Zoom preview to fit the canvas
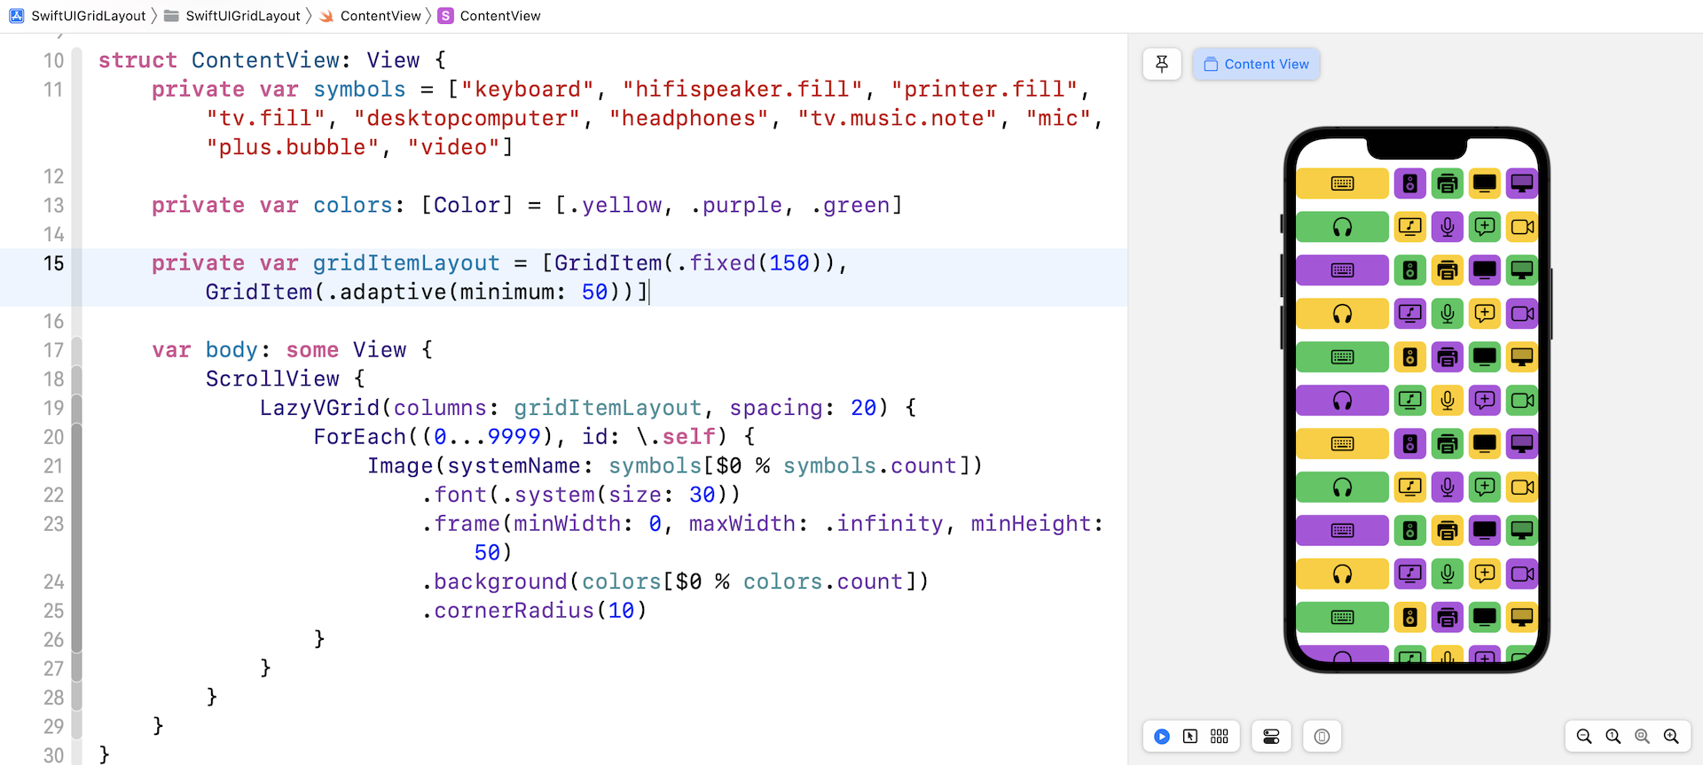 coord(1643,737)
